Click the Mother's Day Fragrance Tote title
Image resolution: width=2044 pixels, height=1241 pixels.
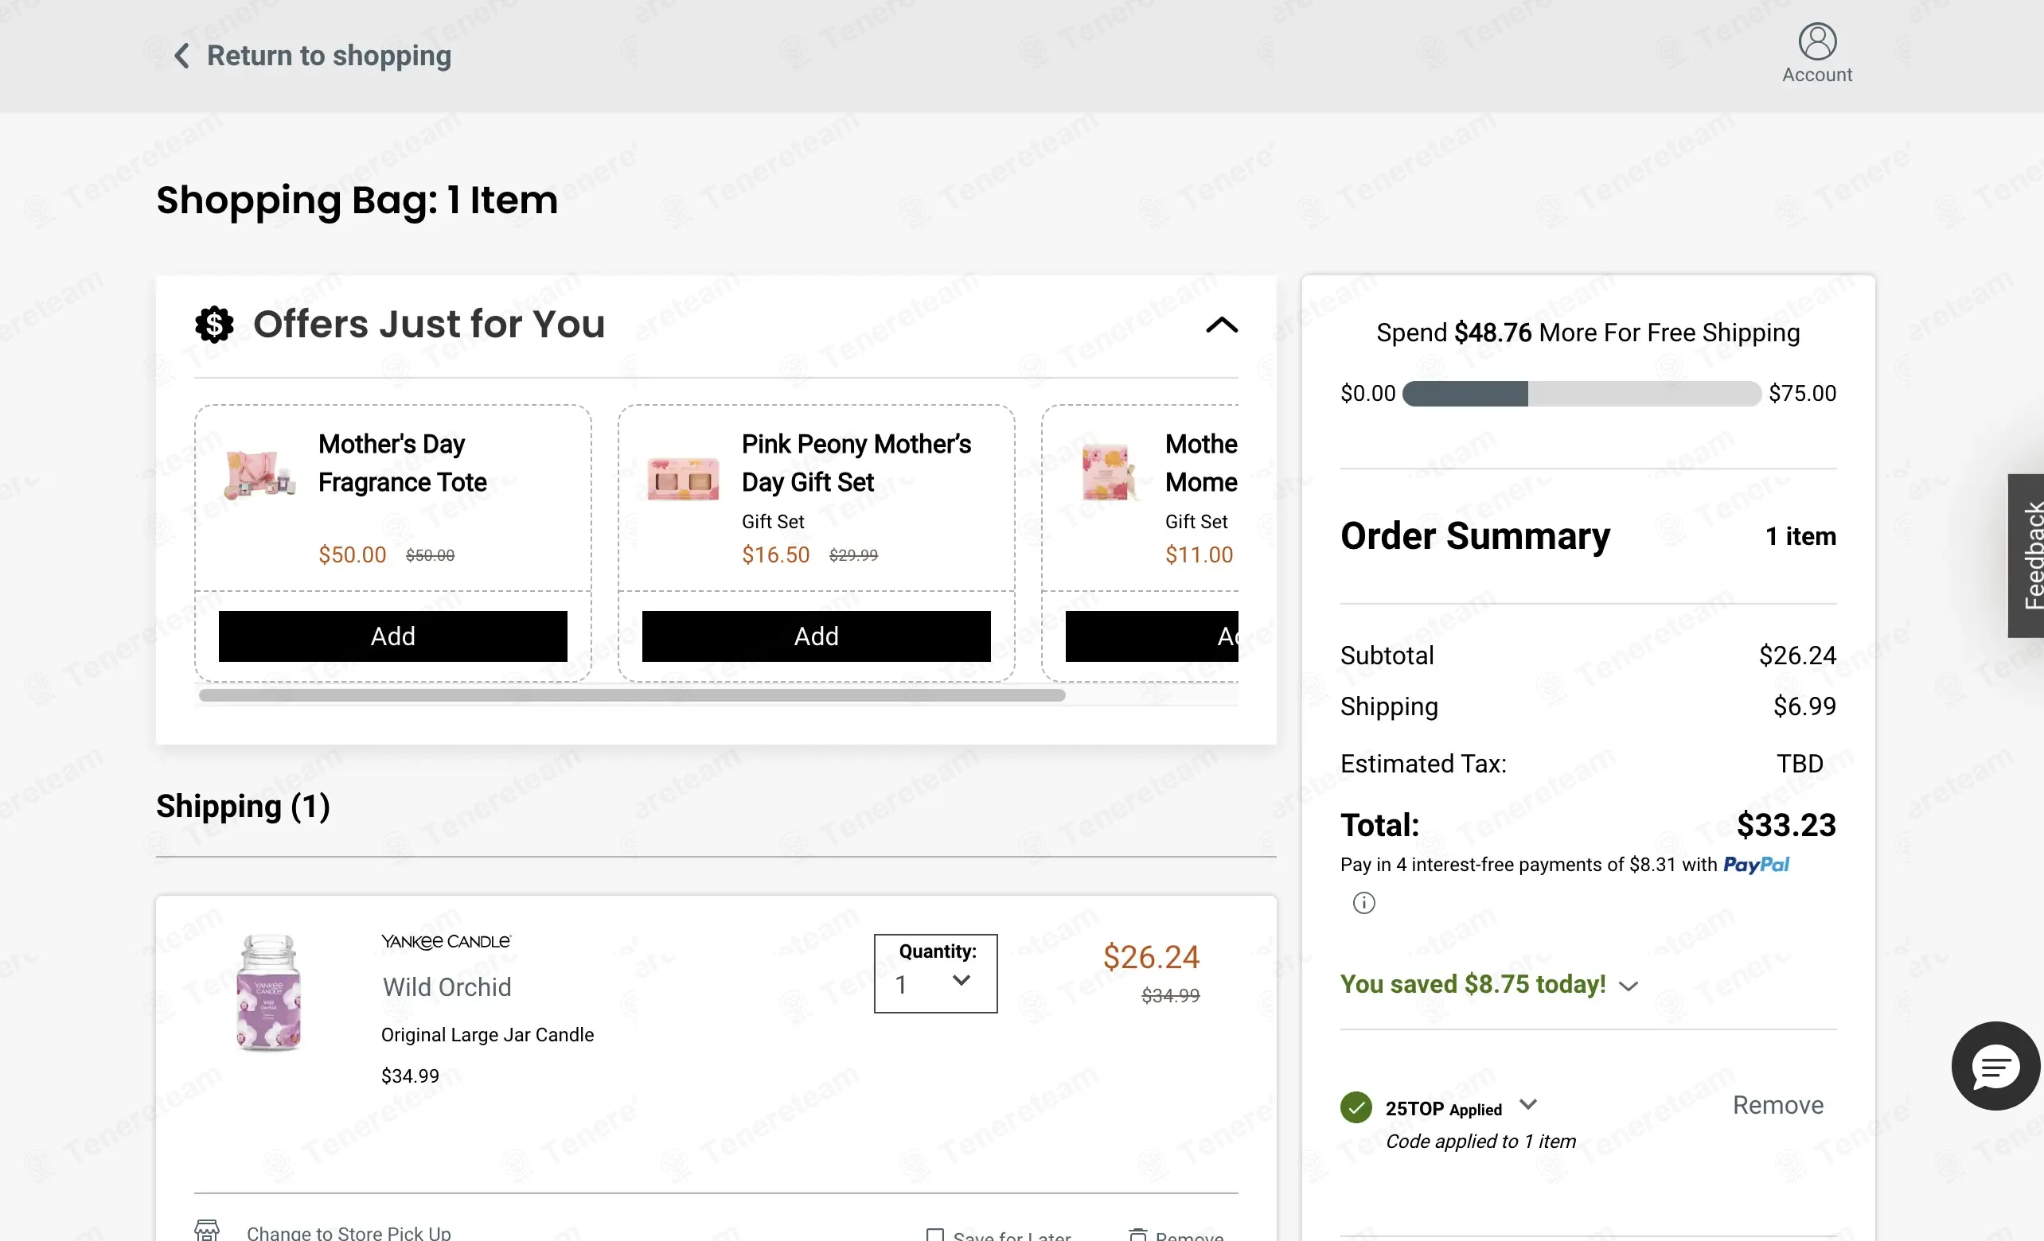402,462
